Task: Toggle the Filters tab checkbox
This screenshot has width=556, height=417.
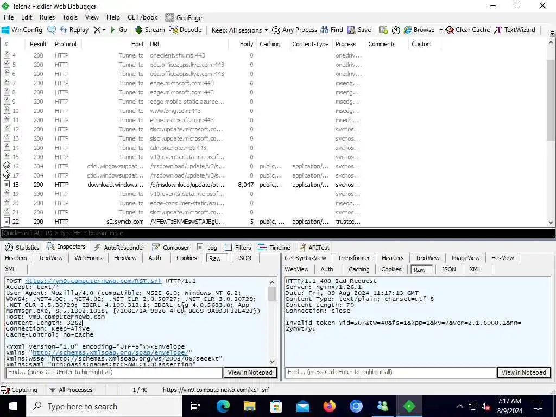Action: point(229,248)
